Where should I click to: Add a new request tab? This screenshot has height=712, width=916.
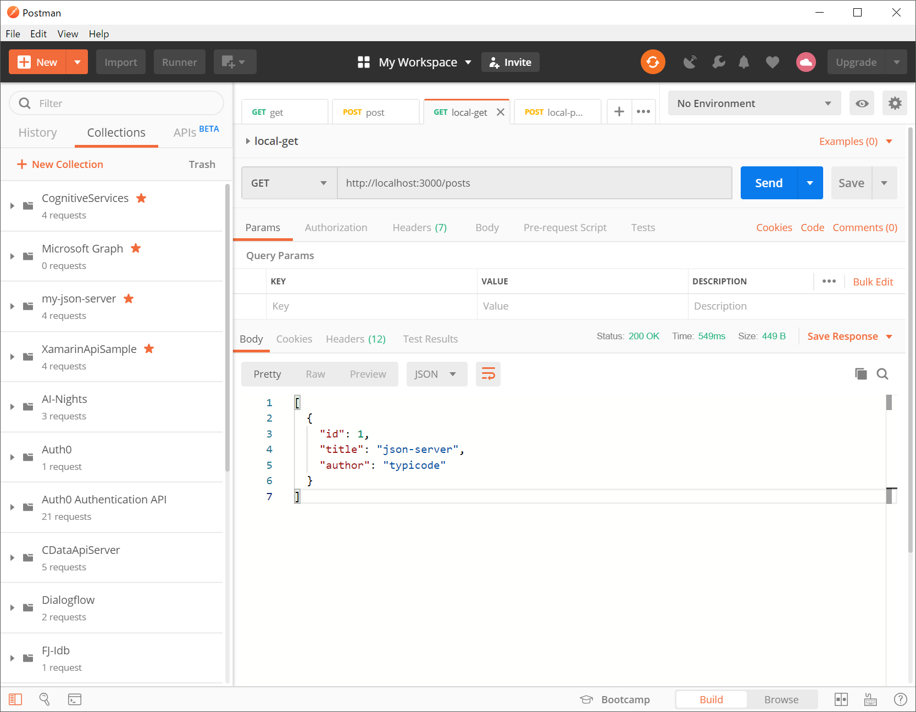(x=619, y=111)
